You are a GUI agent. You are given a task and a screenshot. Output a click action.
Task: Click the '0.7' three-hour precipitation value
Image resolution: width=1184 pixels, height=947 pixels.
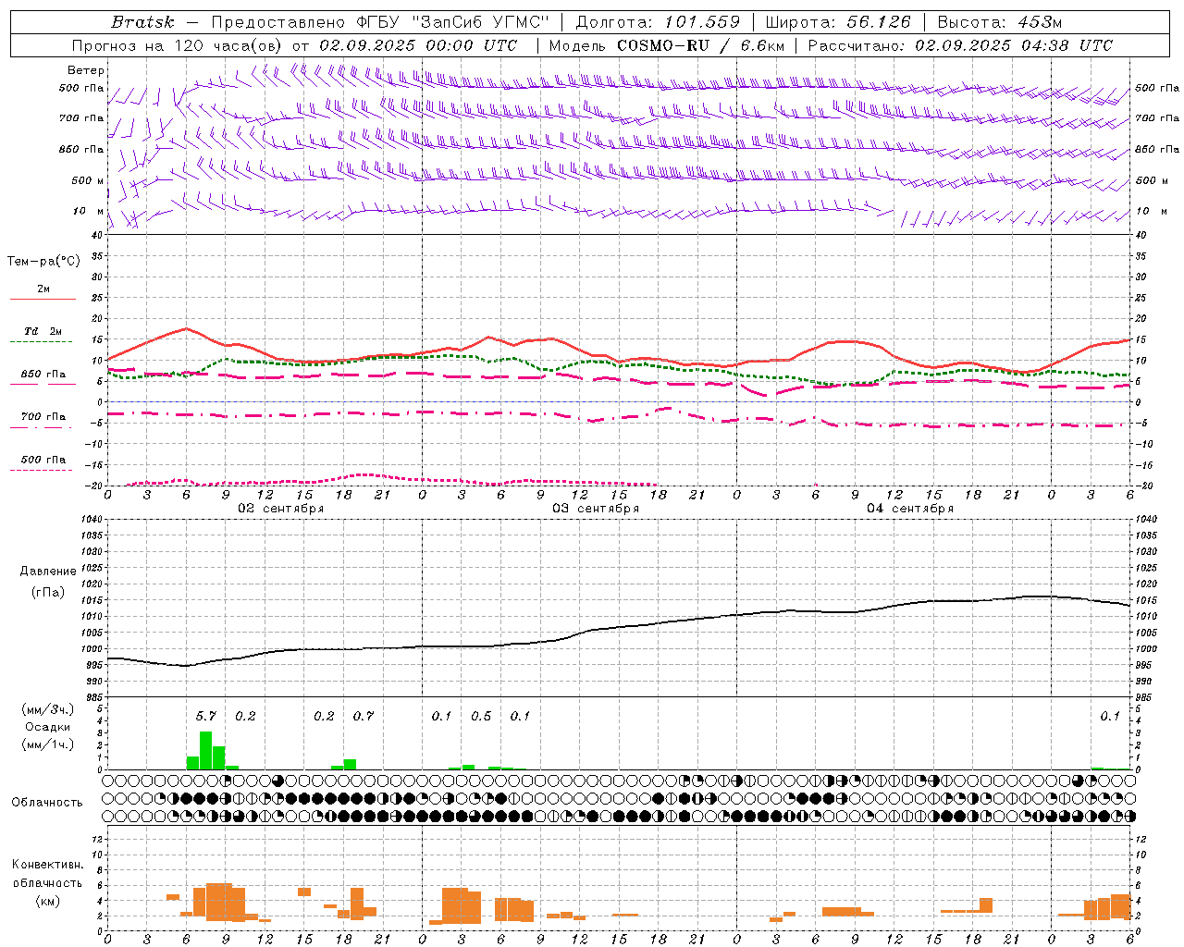364,716
